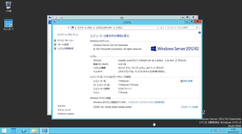The width and height of the screenshot is (242, 134).
Task: Click the product ID 00265-50000-00008-AA948
Action: click(118, 107)
